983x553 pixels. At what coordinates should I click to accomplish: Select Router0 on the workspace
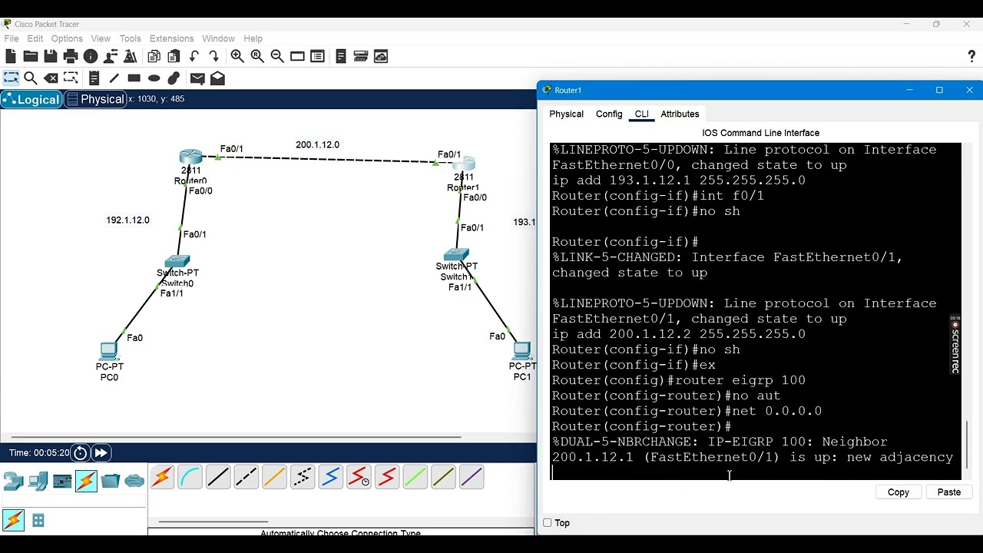(x=190, y=157)
